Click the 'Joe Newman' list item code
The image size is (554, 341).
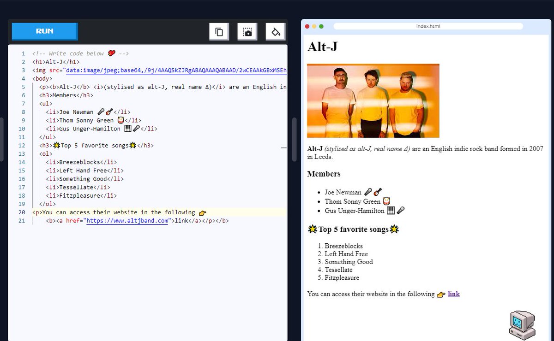tap(88, 112)
